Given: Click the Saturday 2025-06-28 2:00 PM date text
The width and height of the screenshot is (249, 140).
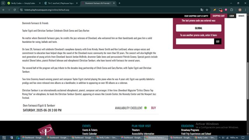Looking at the screenshot, I should point(42,110).
